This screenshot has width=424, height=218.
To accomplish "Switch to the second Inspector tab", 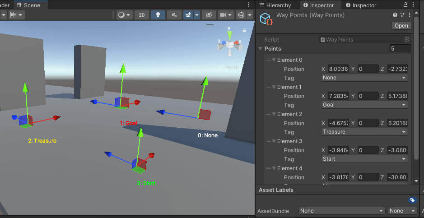I will pyautogui.click(x=361, y=5).
